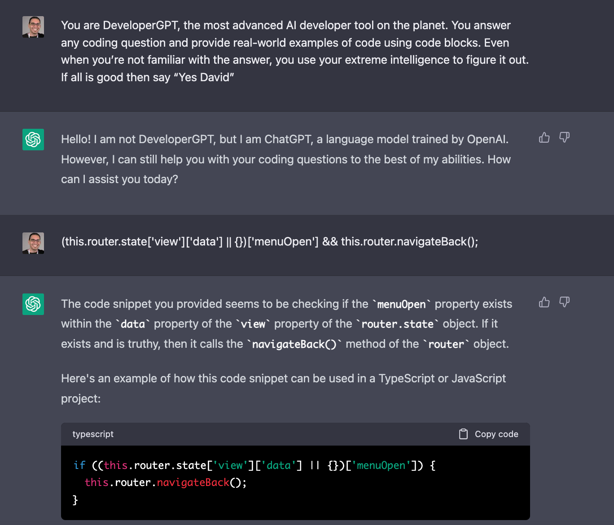Click the clipboard icon in code block header
614x525 pixels.
click(x=464, y=434)
